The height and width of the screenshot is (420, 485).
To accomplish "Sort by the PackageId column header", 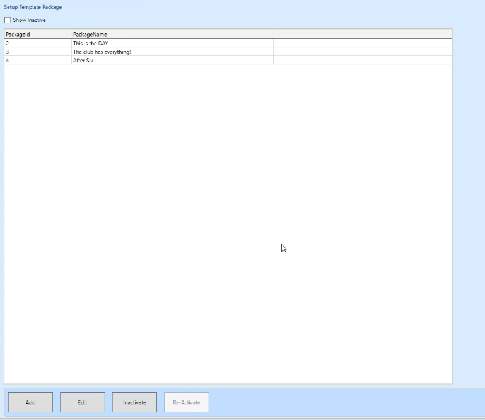I will coord(38,34).
